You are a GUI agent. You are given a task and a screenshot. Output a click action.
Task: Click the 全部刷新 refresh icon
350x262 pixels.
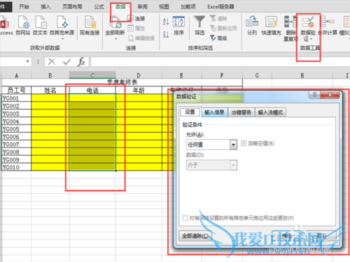coord(115,24)
